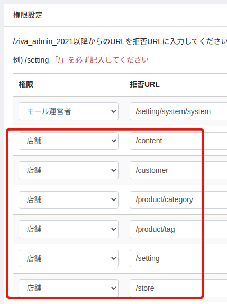Open the 店舗 dropdown beside /store
This screenshot has height=304, width=227.
click(x=68, y=288)
